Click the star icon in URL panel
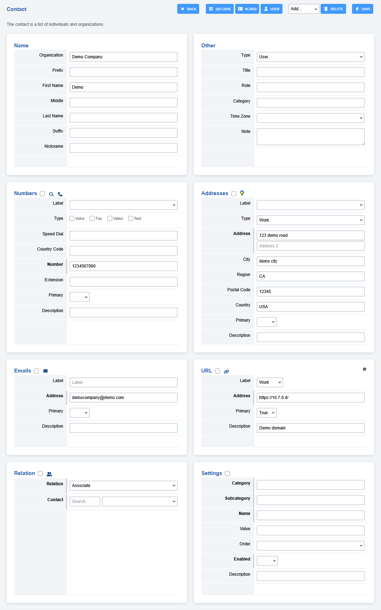The height and width of the screenshot is (610, 381). tap(364, 369)
